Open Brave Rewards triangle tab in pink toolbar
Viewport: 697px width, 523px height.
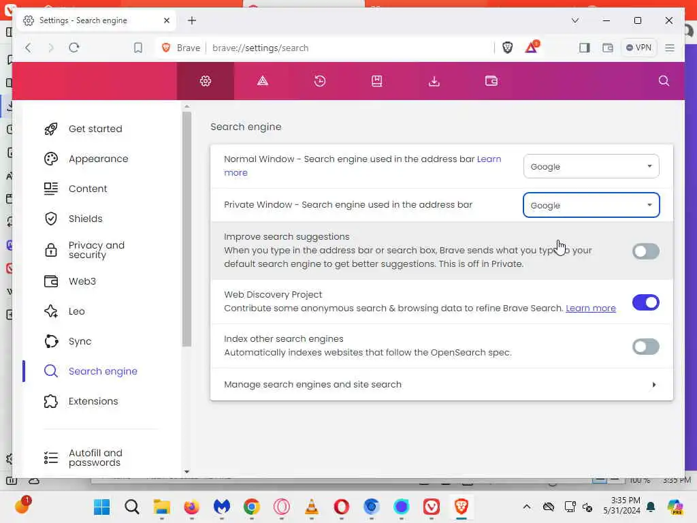coord(263,81)
